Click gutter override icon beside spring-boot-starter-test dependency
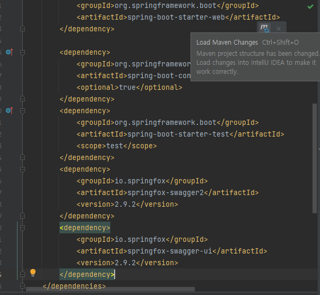 point(10,111)
